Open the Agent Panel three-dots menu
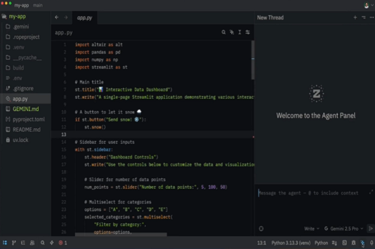375x249 pixels. coord(372,17)
